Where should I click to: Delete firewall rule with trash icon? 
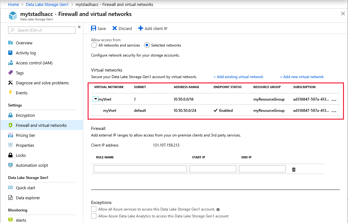[x=294, y=169]
